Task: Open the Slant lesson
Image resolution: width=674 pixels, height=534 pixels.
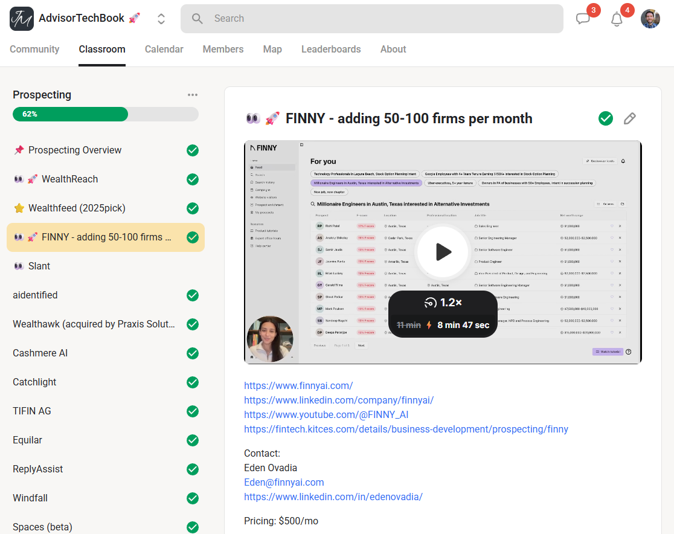Action: pyautogui.click(x=106, y=266)
